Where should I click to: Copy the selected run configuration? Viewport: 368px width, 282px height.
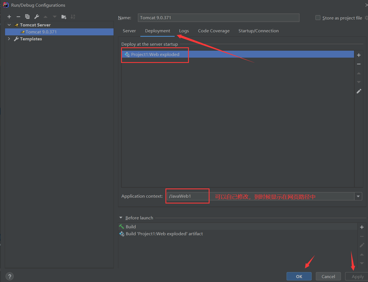point(27,17)
